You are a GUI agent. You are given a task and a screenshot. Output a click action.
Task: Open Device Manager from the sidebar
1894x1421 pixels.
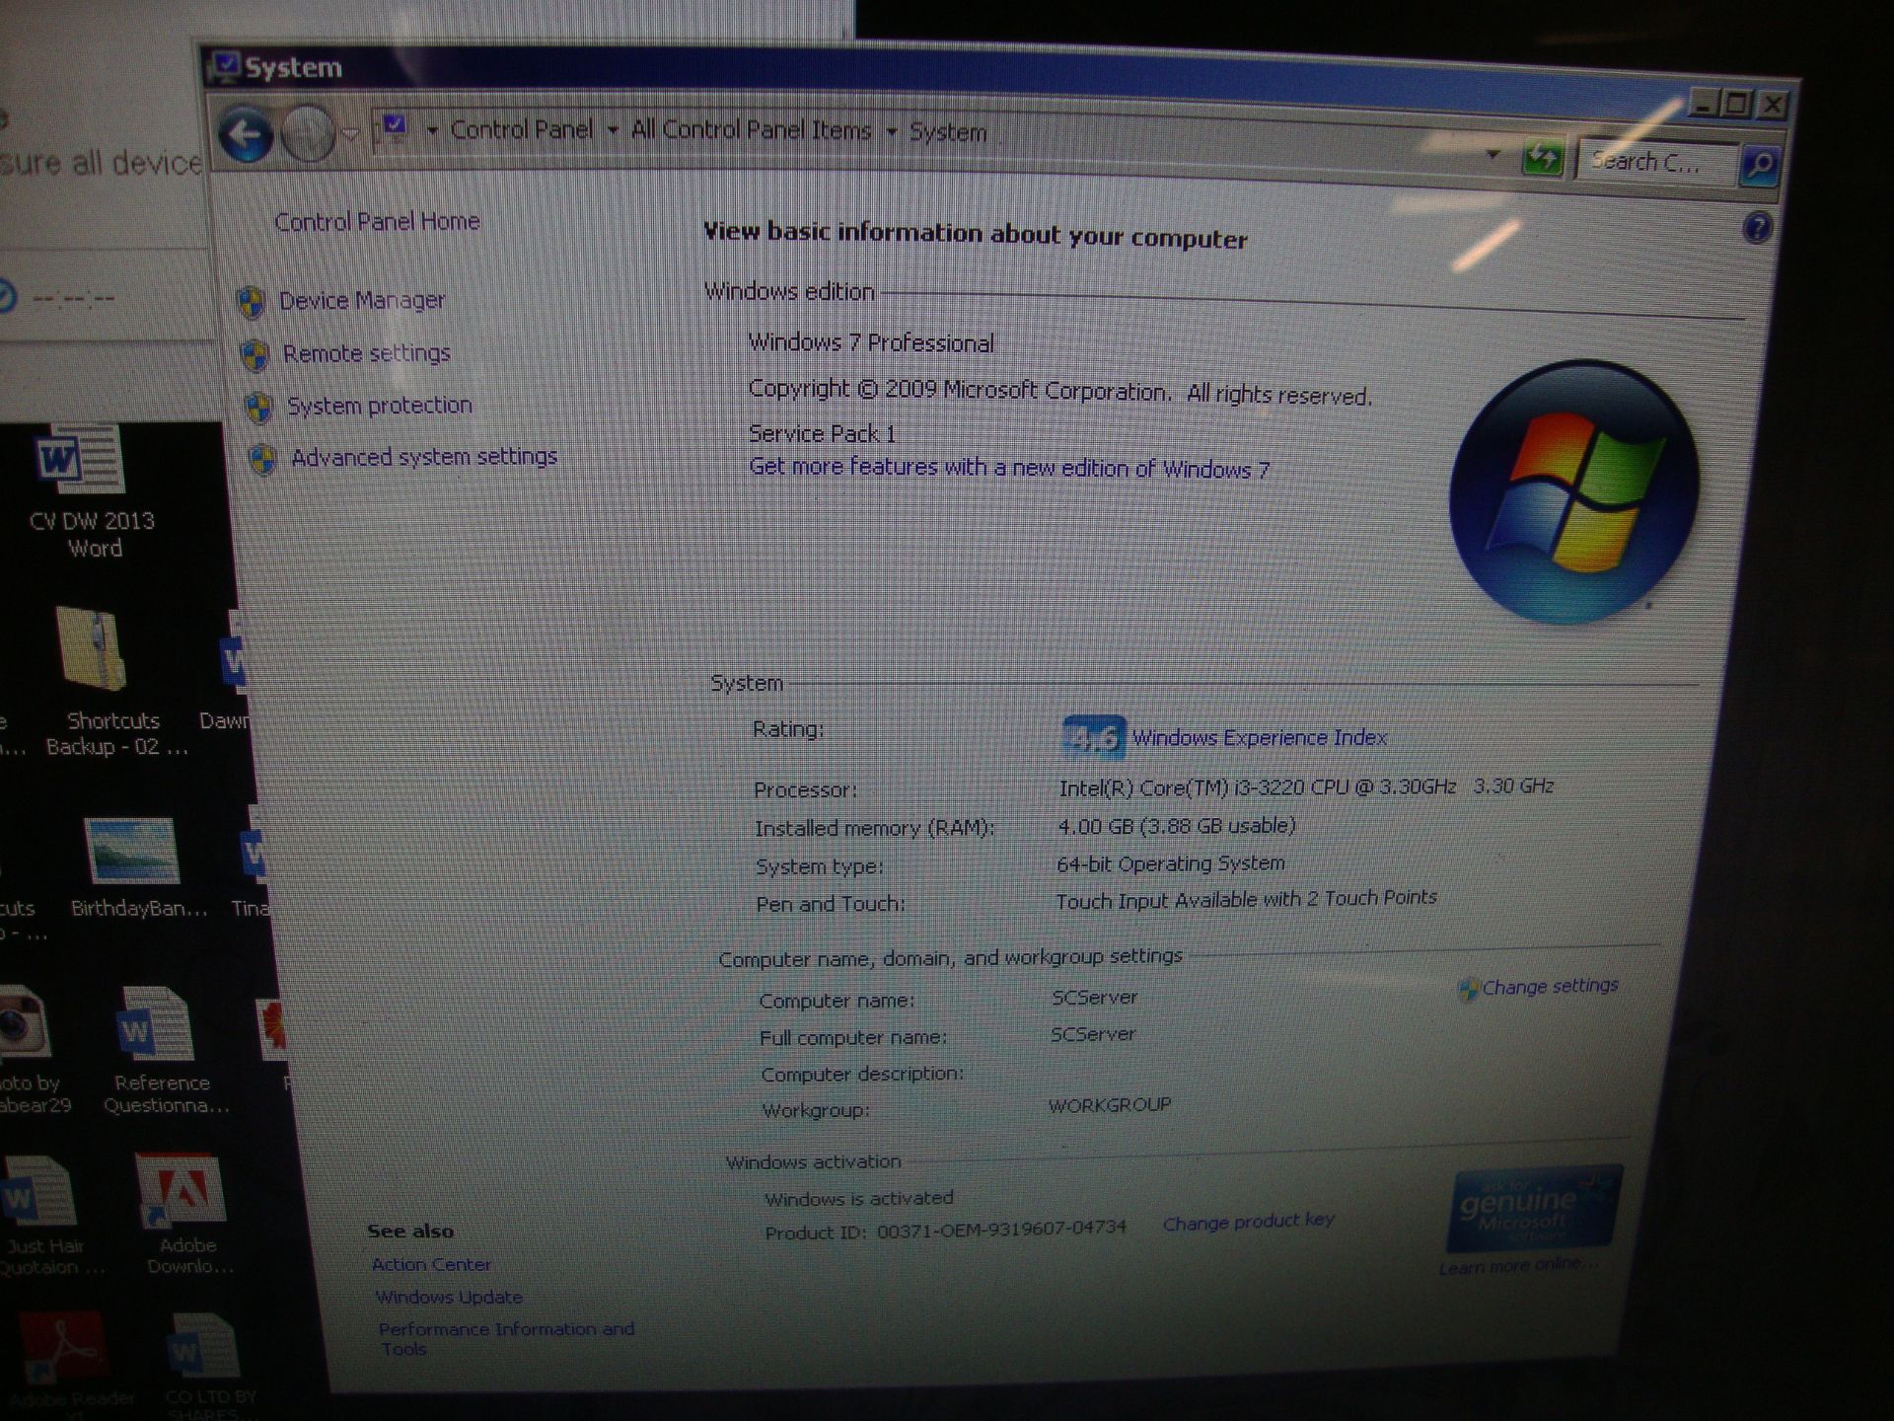coord(362,300)
